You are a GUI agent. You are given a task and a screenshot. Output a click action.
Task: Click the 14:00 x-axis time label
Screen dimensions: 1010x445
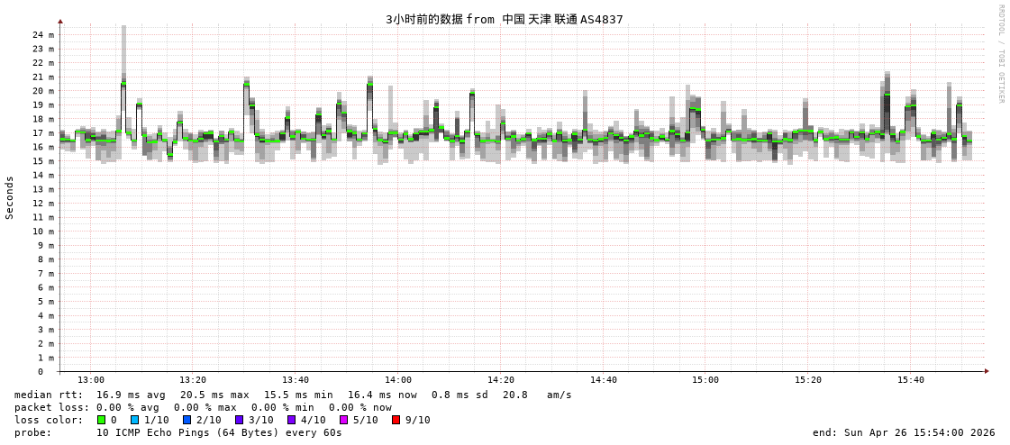(x=399, y=380)
